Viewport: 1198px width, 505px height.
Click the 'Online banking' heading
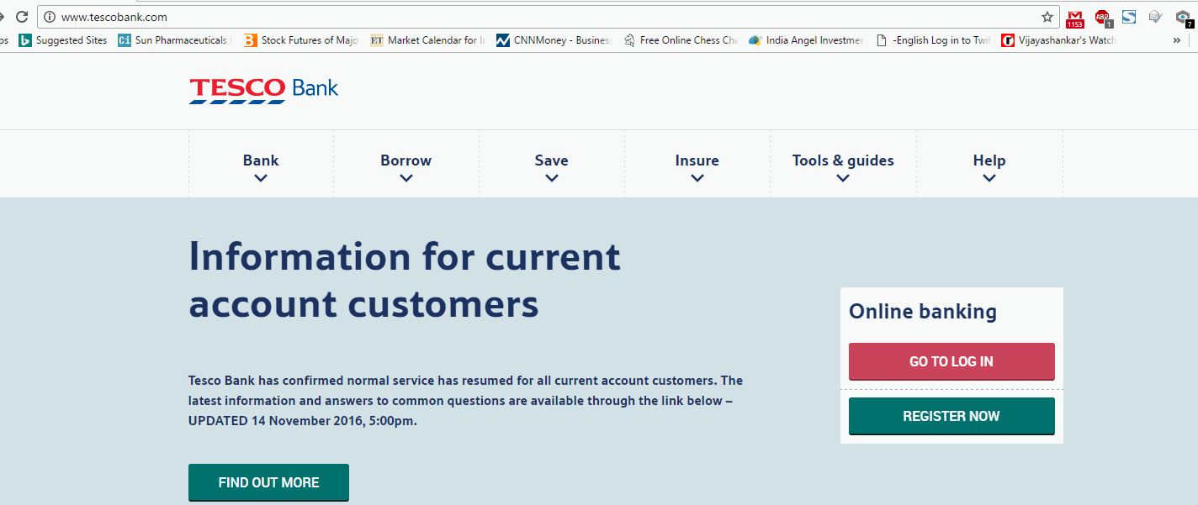point(923,312)
